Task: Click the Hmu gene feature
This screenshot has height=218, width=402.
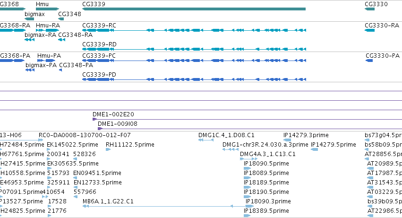Action: 47,9
